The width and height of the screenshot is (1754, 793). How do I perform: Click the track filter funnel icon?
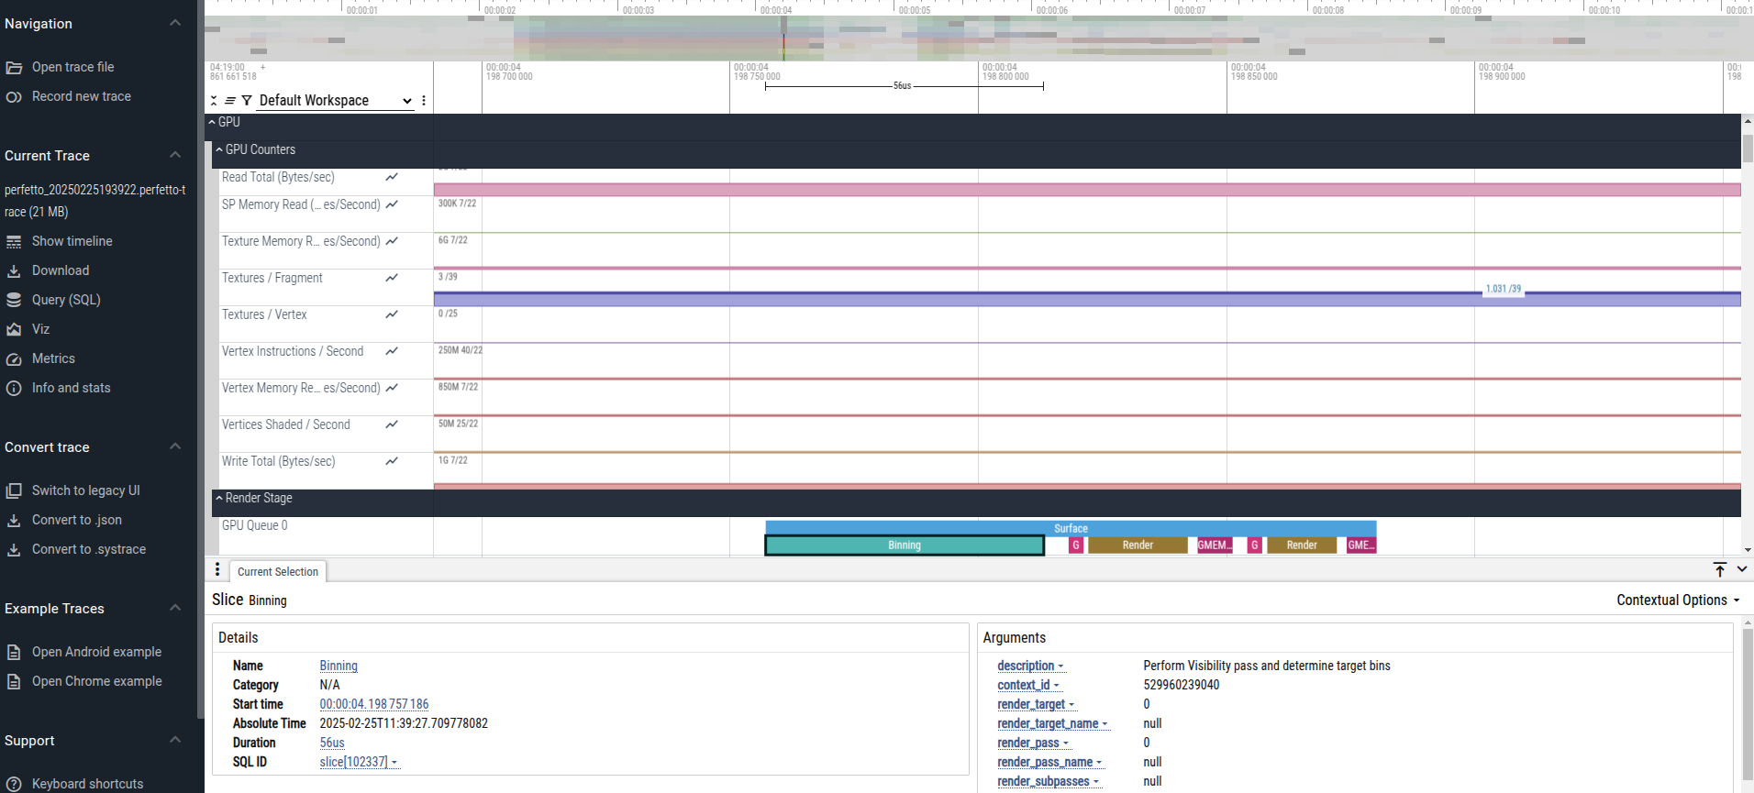247,101
